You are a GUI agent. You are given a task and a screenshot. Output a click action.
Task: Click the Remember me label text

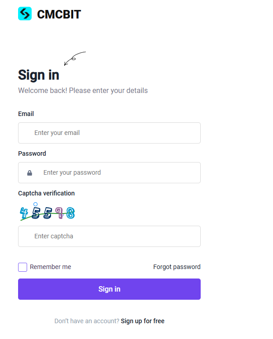(x=50, y=267)
